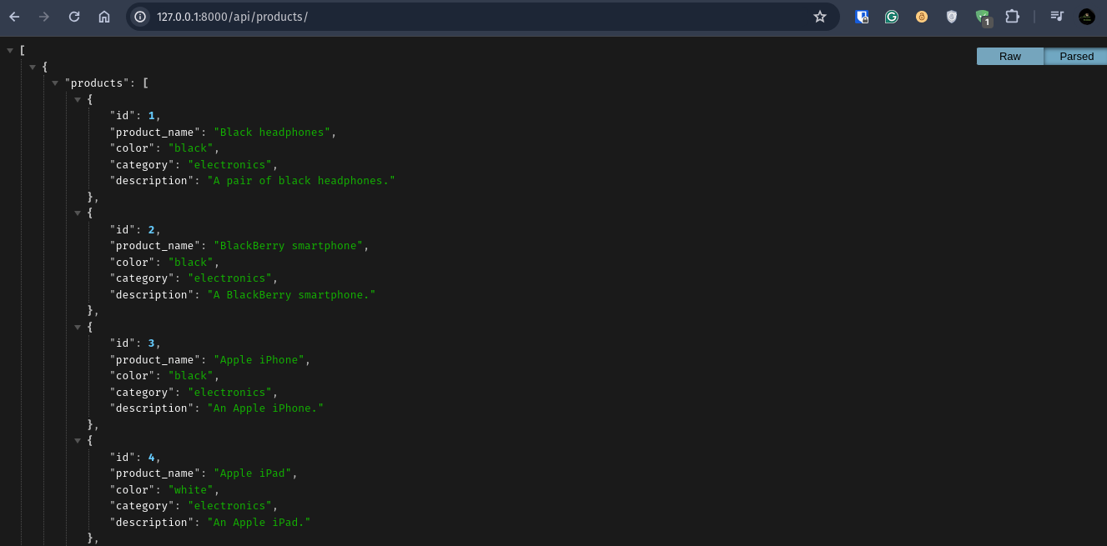
Task: Open the Bitwarden extension icon
Action: click(863, 17)
